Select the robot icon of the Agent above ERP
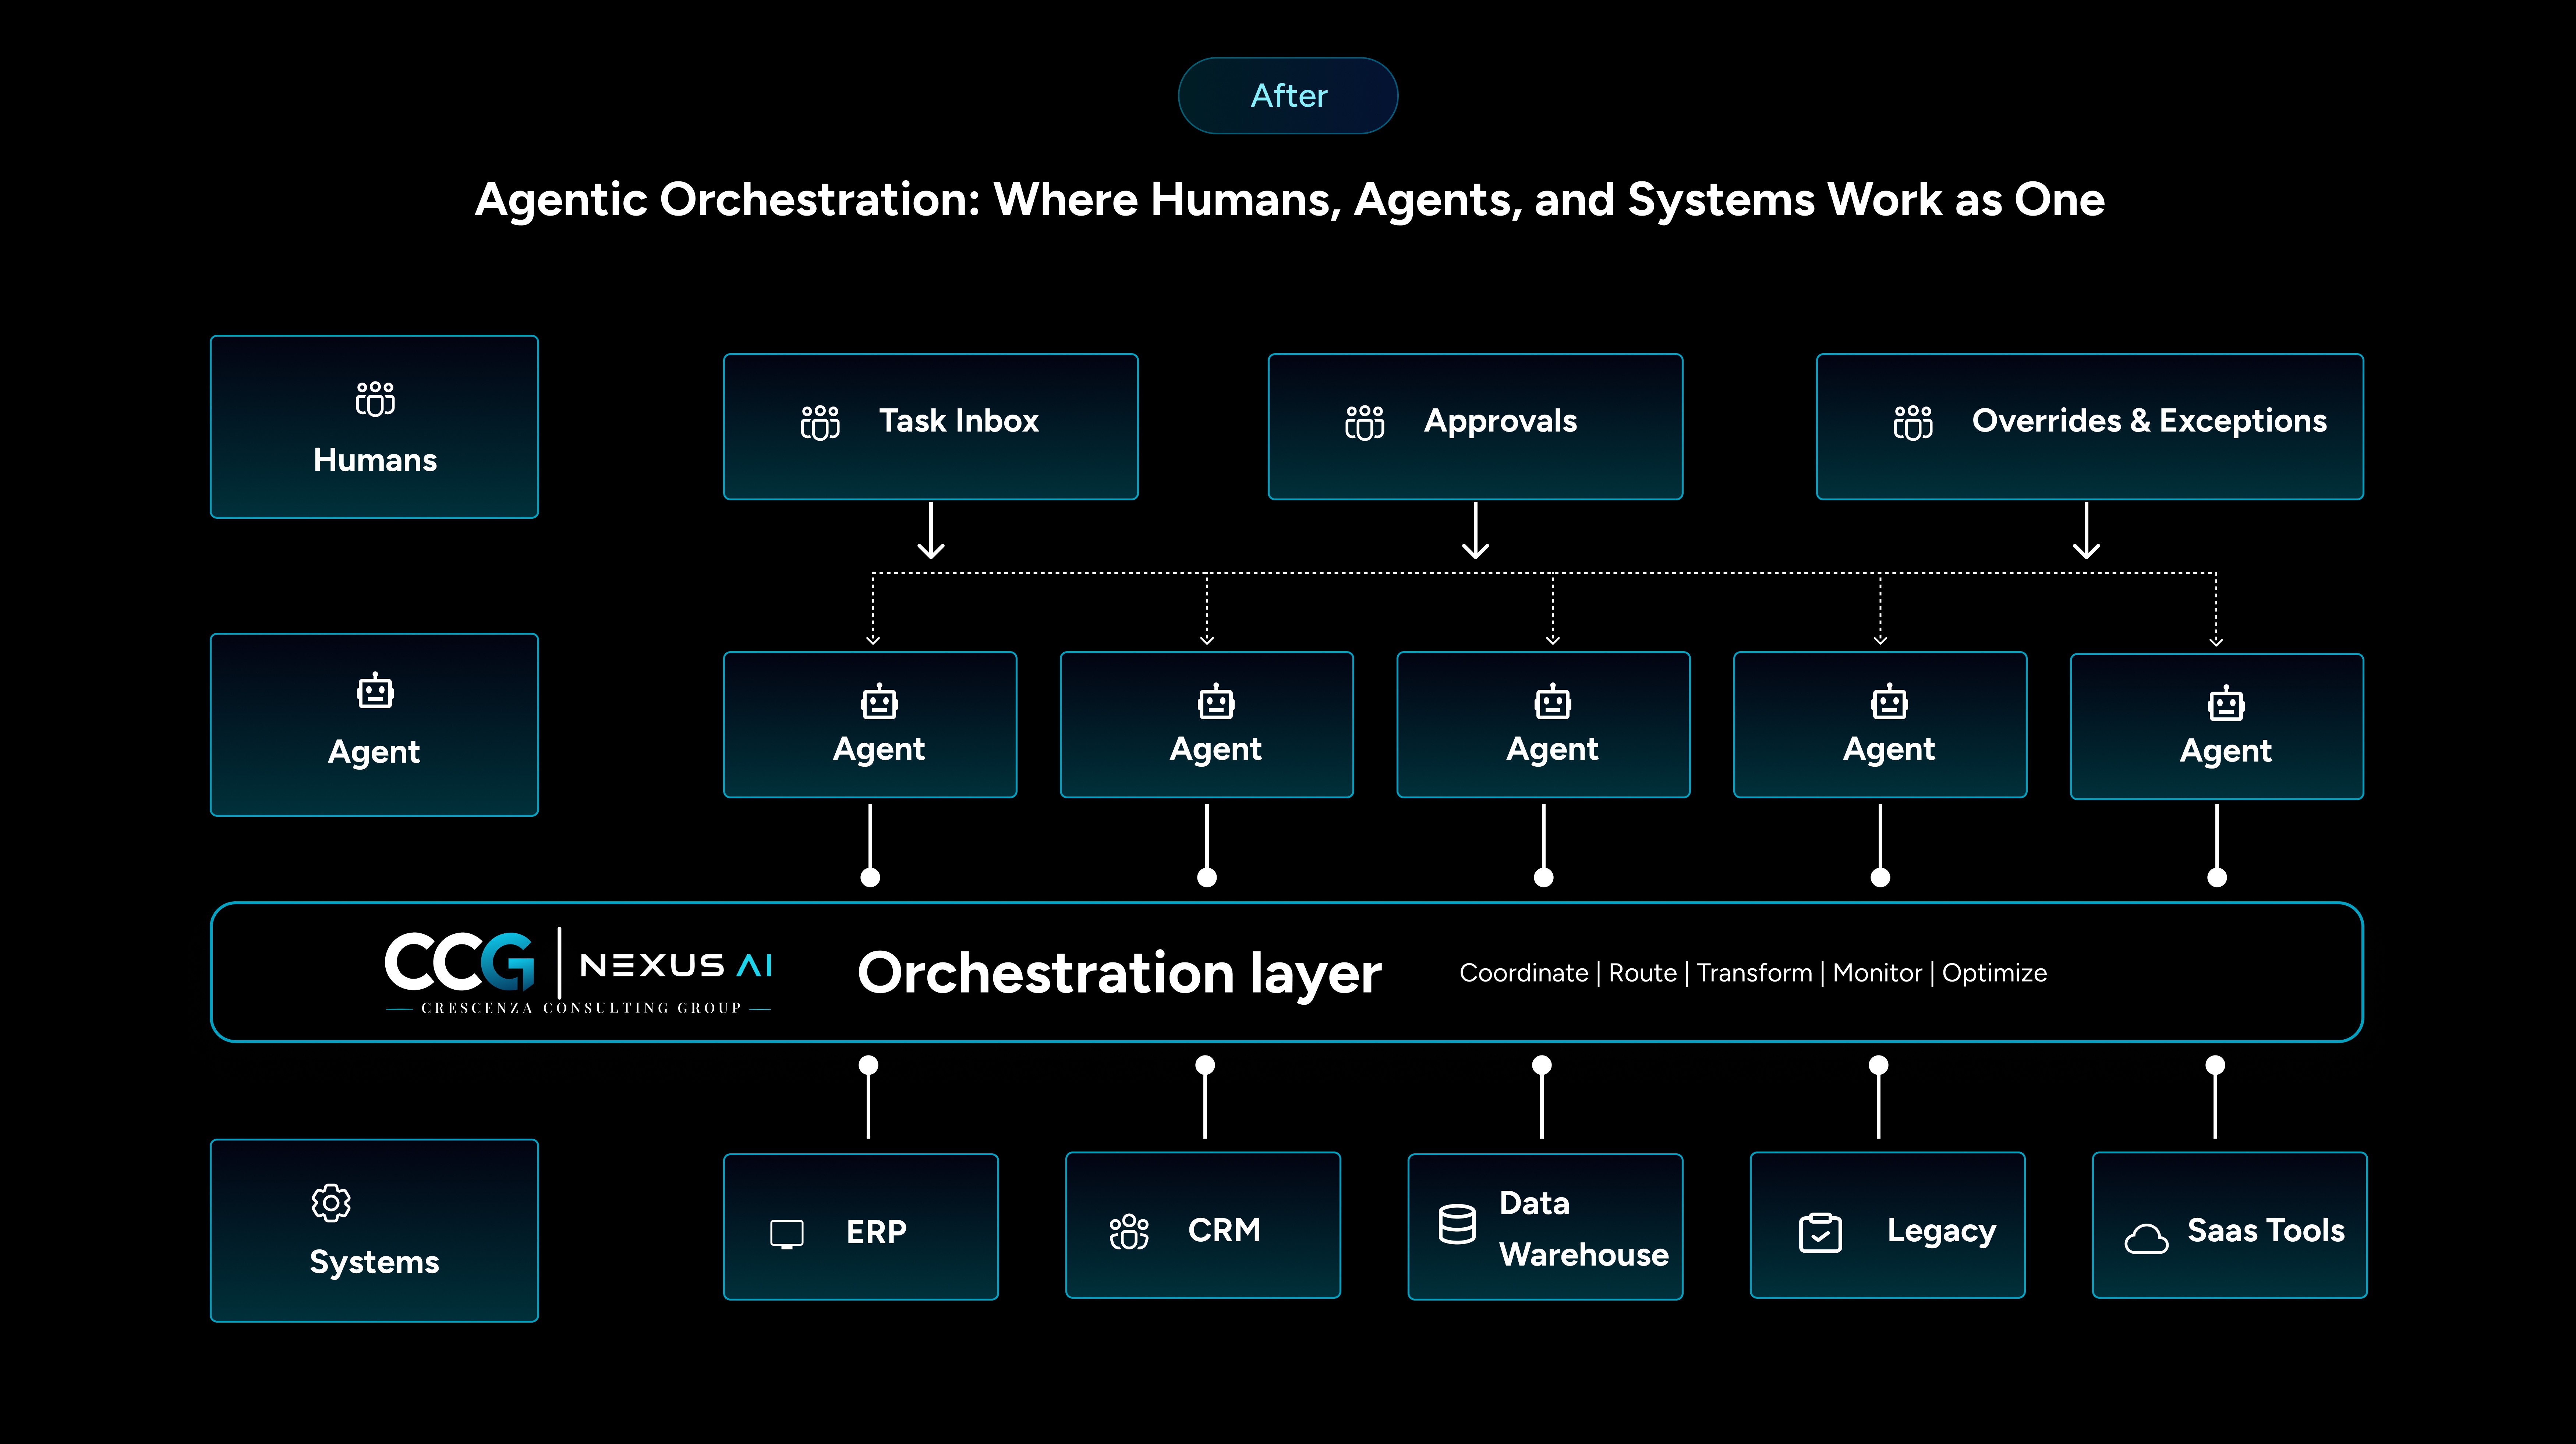The height and width of the screenshot is (1444, 2576). 879,702
